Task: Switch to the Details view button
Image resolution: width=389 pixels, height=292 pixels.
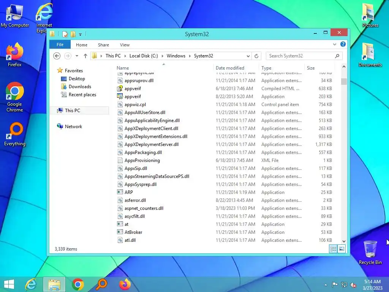Action: tap(333, 249)
